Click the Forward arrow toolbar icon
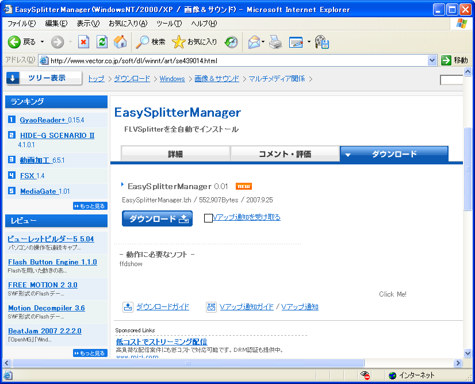Image resolution: width=475 pixels, height=384 pixels. click(x=58, y=42)
